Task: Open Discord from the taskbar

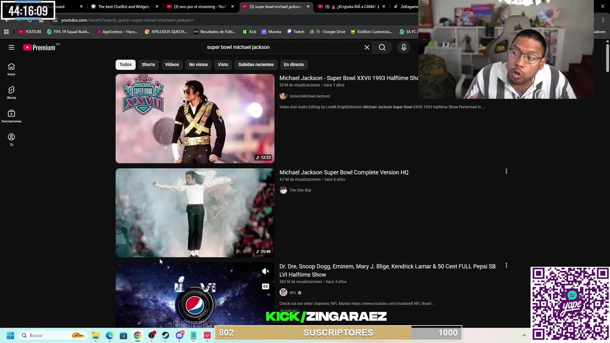Action: [x=179, y=335]
